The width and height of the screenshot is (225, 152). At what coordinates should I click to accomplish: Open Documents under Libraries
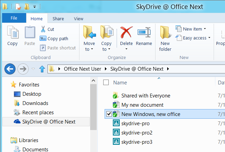coord(35,149)
